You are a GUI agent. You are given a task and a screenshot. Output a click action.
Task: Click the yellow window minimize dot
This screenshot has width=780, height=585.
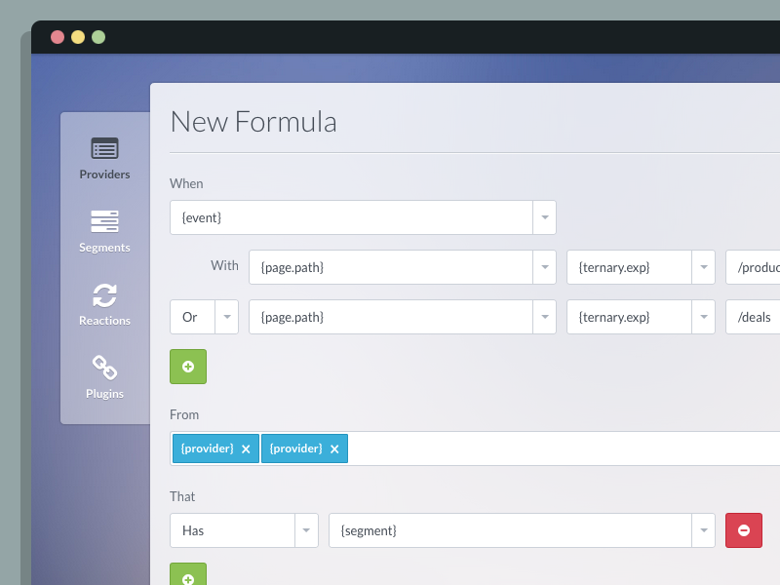tap(78, 37)
